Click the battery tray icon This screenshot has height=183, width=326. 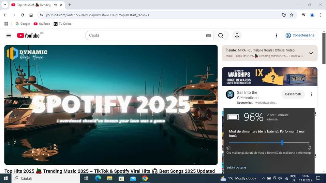(269, 178)
